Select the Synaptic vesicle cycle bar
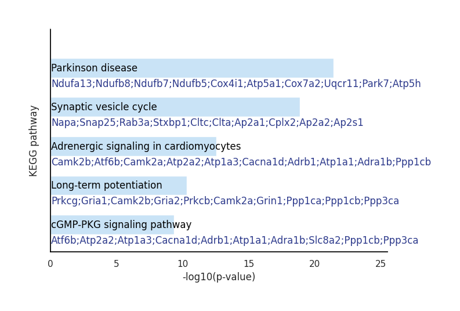The image size is (460, 311). [175, 107]
